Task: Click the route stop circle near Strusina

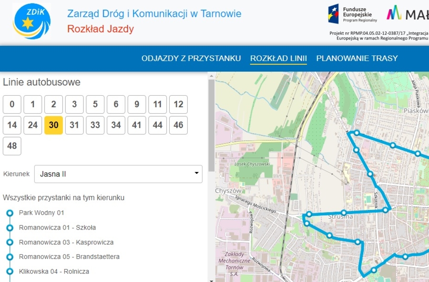Action: pyautogui.click(x=343, y=212)
